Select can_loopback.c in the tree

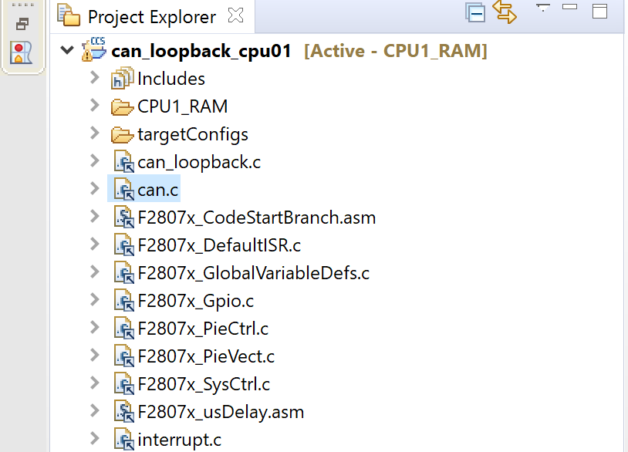[x=199, y=161]
